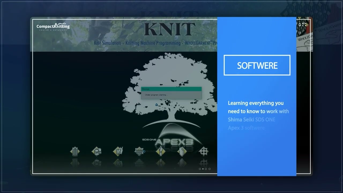Select the diamond mesh knit icon
Screen dimensions: 343x193
(x=139, y=151)
